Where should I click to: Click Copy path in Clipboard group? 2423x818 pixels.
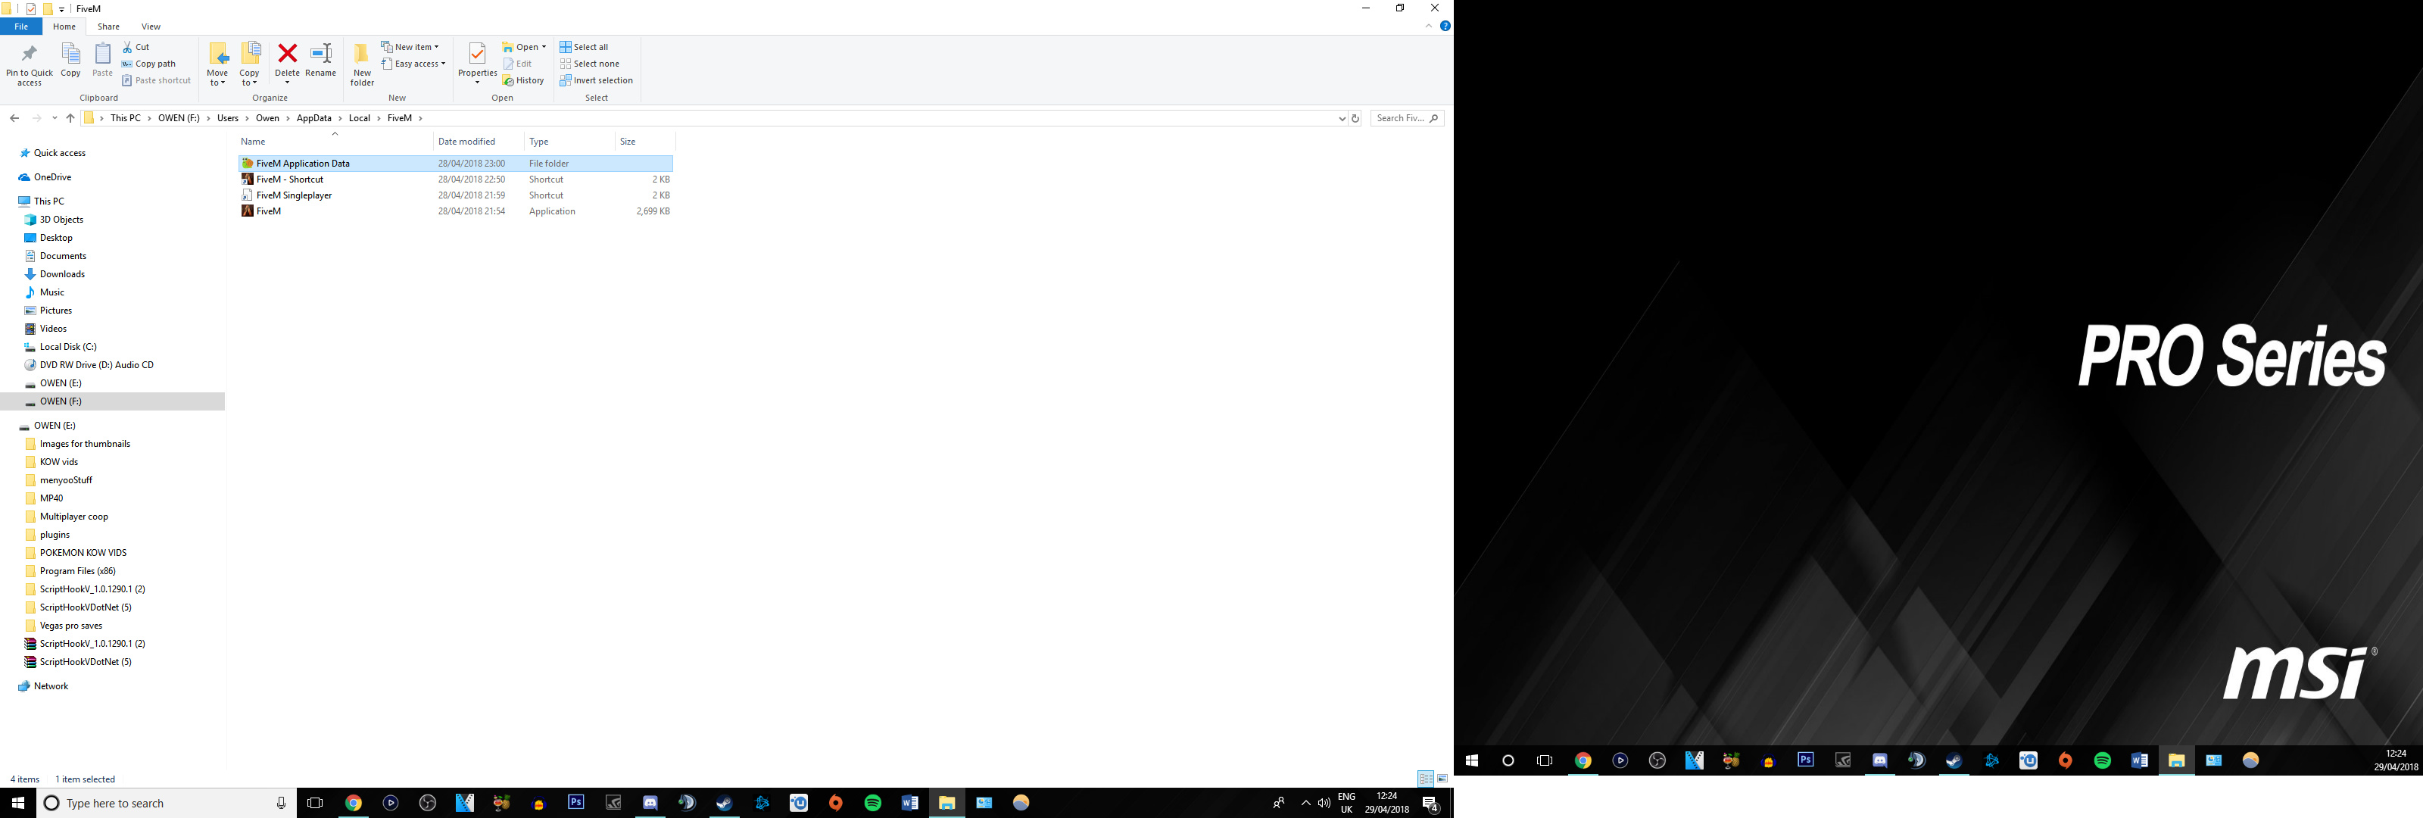click(x=148, y=64)
